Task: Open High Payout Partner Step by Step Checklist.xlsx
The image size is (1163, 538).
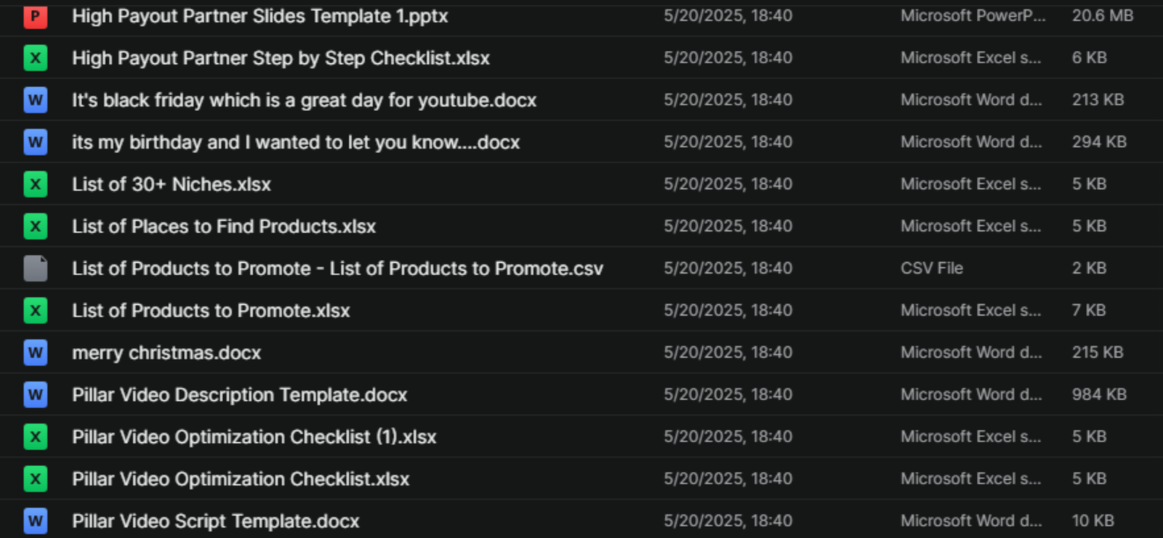Action: [x=281, y=58]
